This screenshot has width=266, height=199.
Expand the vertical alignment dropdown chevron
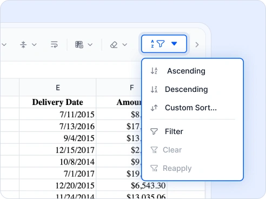[34, 44]
